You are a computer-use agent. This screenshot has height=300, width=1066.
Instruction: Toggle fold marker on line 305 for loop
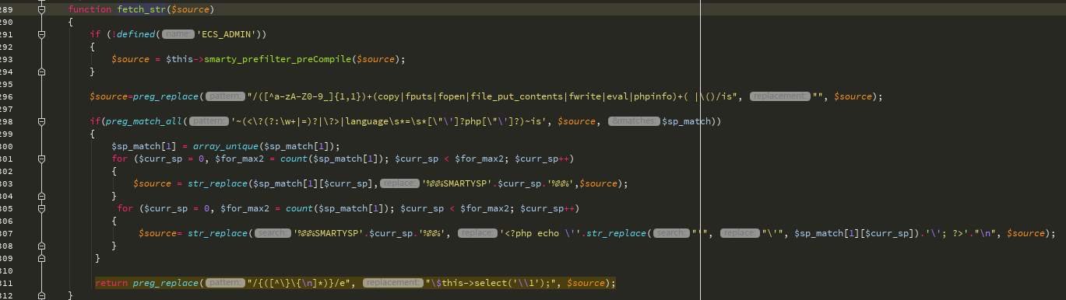click(42, 208)
